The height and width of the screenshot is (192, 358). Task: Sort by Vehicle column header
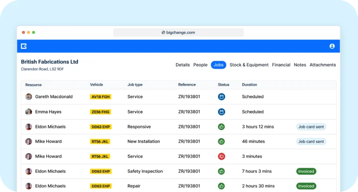coord(96,85)
